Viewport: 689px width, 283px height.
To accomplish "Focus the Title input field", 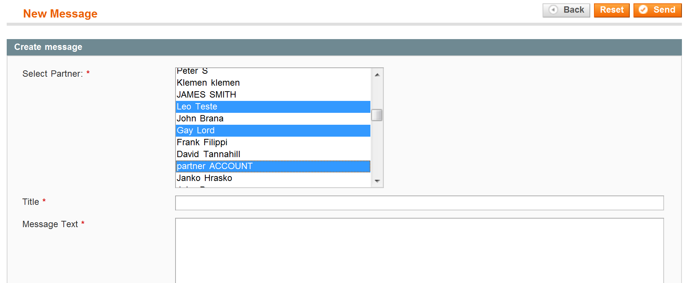I will pos(419,203).
